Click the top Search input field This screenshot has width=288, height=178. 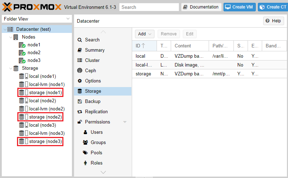(149, 7)
